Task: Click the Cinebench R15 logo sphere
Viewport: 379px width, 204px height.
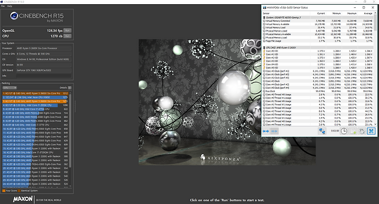Action: 14,16
